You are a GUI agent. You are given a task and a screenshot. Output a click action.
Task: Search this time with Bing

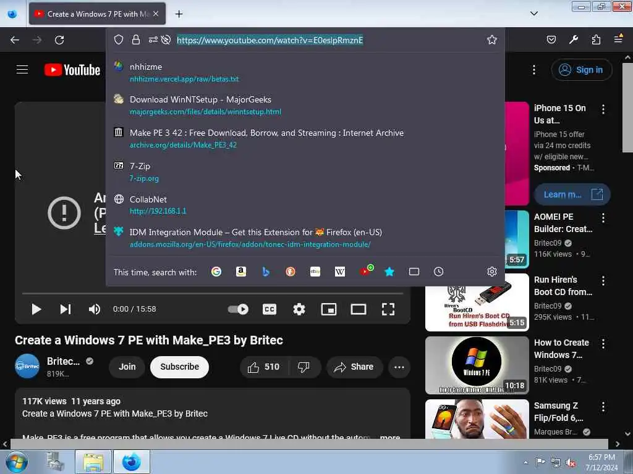point(266,272)
